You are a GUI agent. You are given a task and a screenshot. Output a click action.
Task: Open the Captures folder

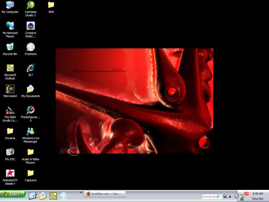tap(30, 173)
